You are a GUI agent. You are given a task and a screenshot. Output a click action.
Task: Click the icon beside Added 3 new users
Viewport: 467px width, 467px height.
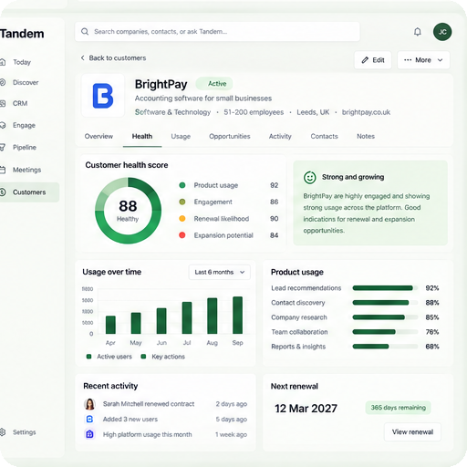[89, 420]
